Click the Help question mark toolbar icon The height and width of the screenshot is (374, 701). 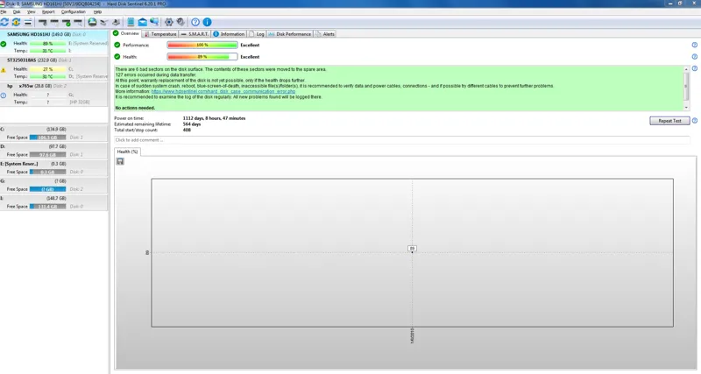coord(195,22)
